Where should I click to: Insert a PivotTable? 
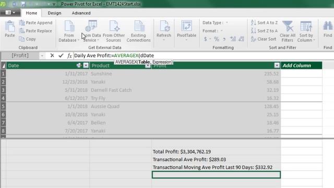[186, 31]
